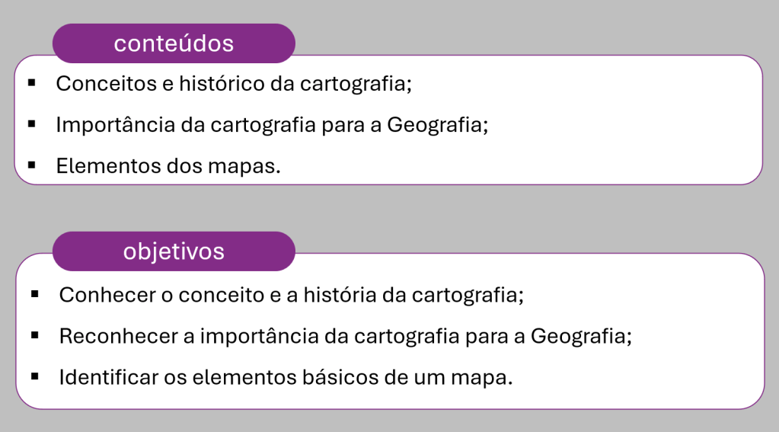Click the "Elementos dos mapas." text line
The image size is (779, 432).
(x=168, y=166)
